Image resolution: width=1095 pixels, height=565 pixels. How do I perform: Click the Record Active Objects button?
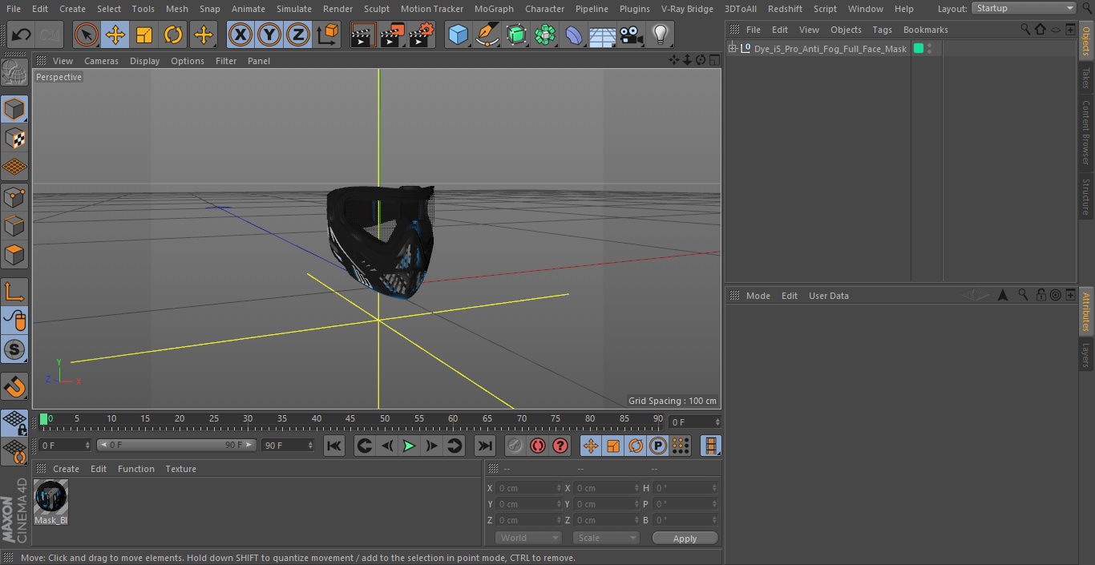click(515, 446)
